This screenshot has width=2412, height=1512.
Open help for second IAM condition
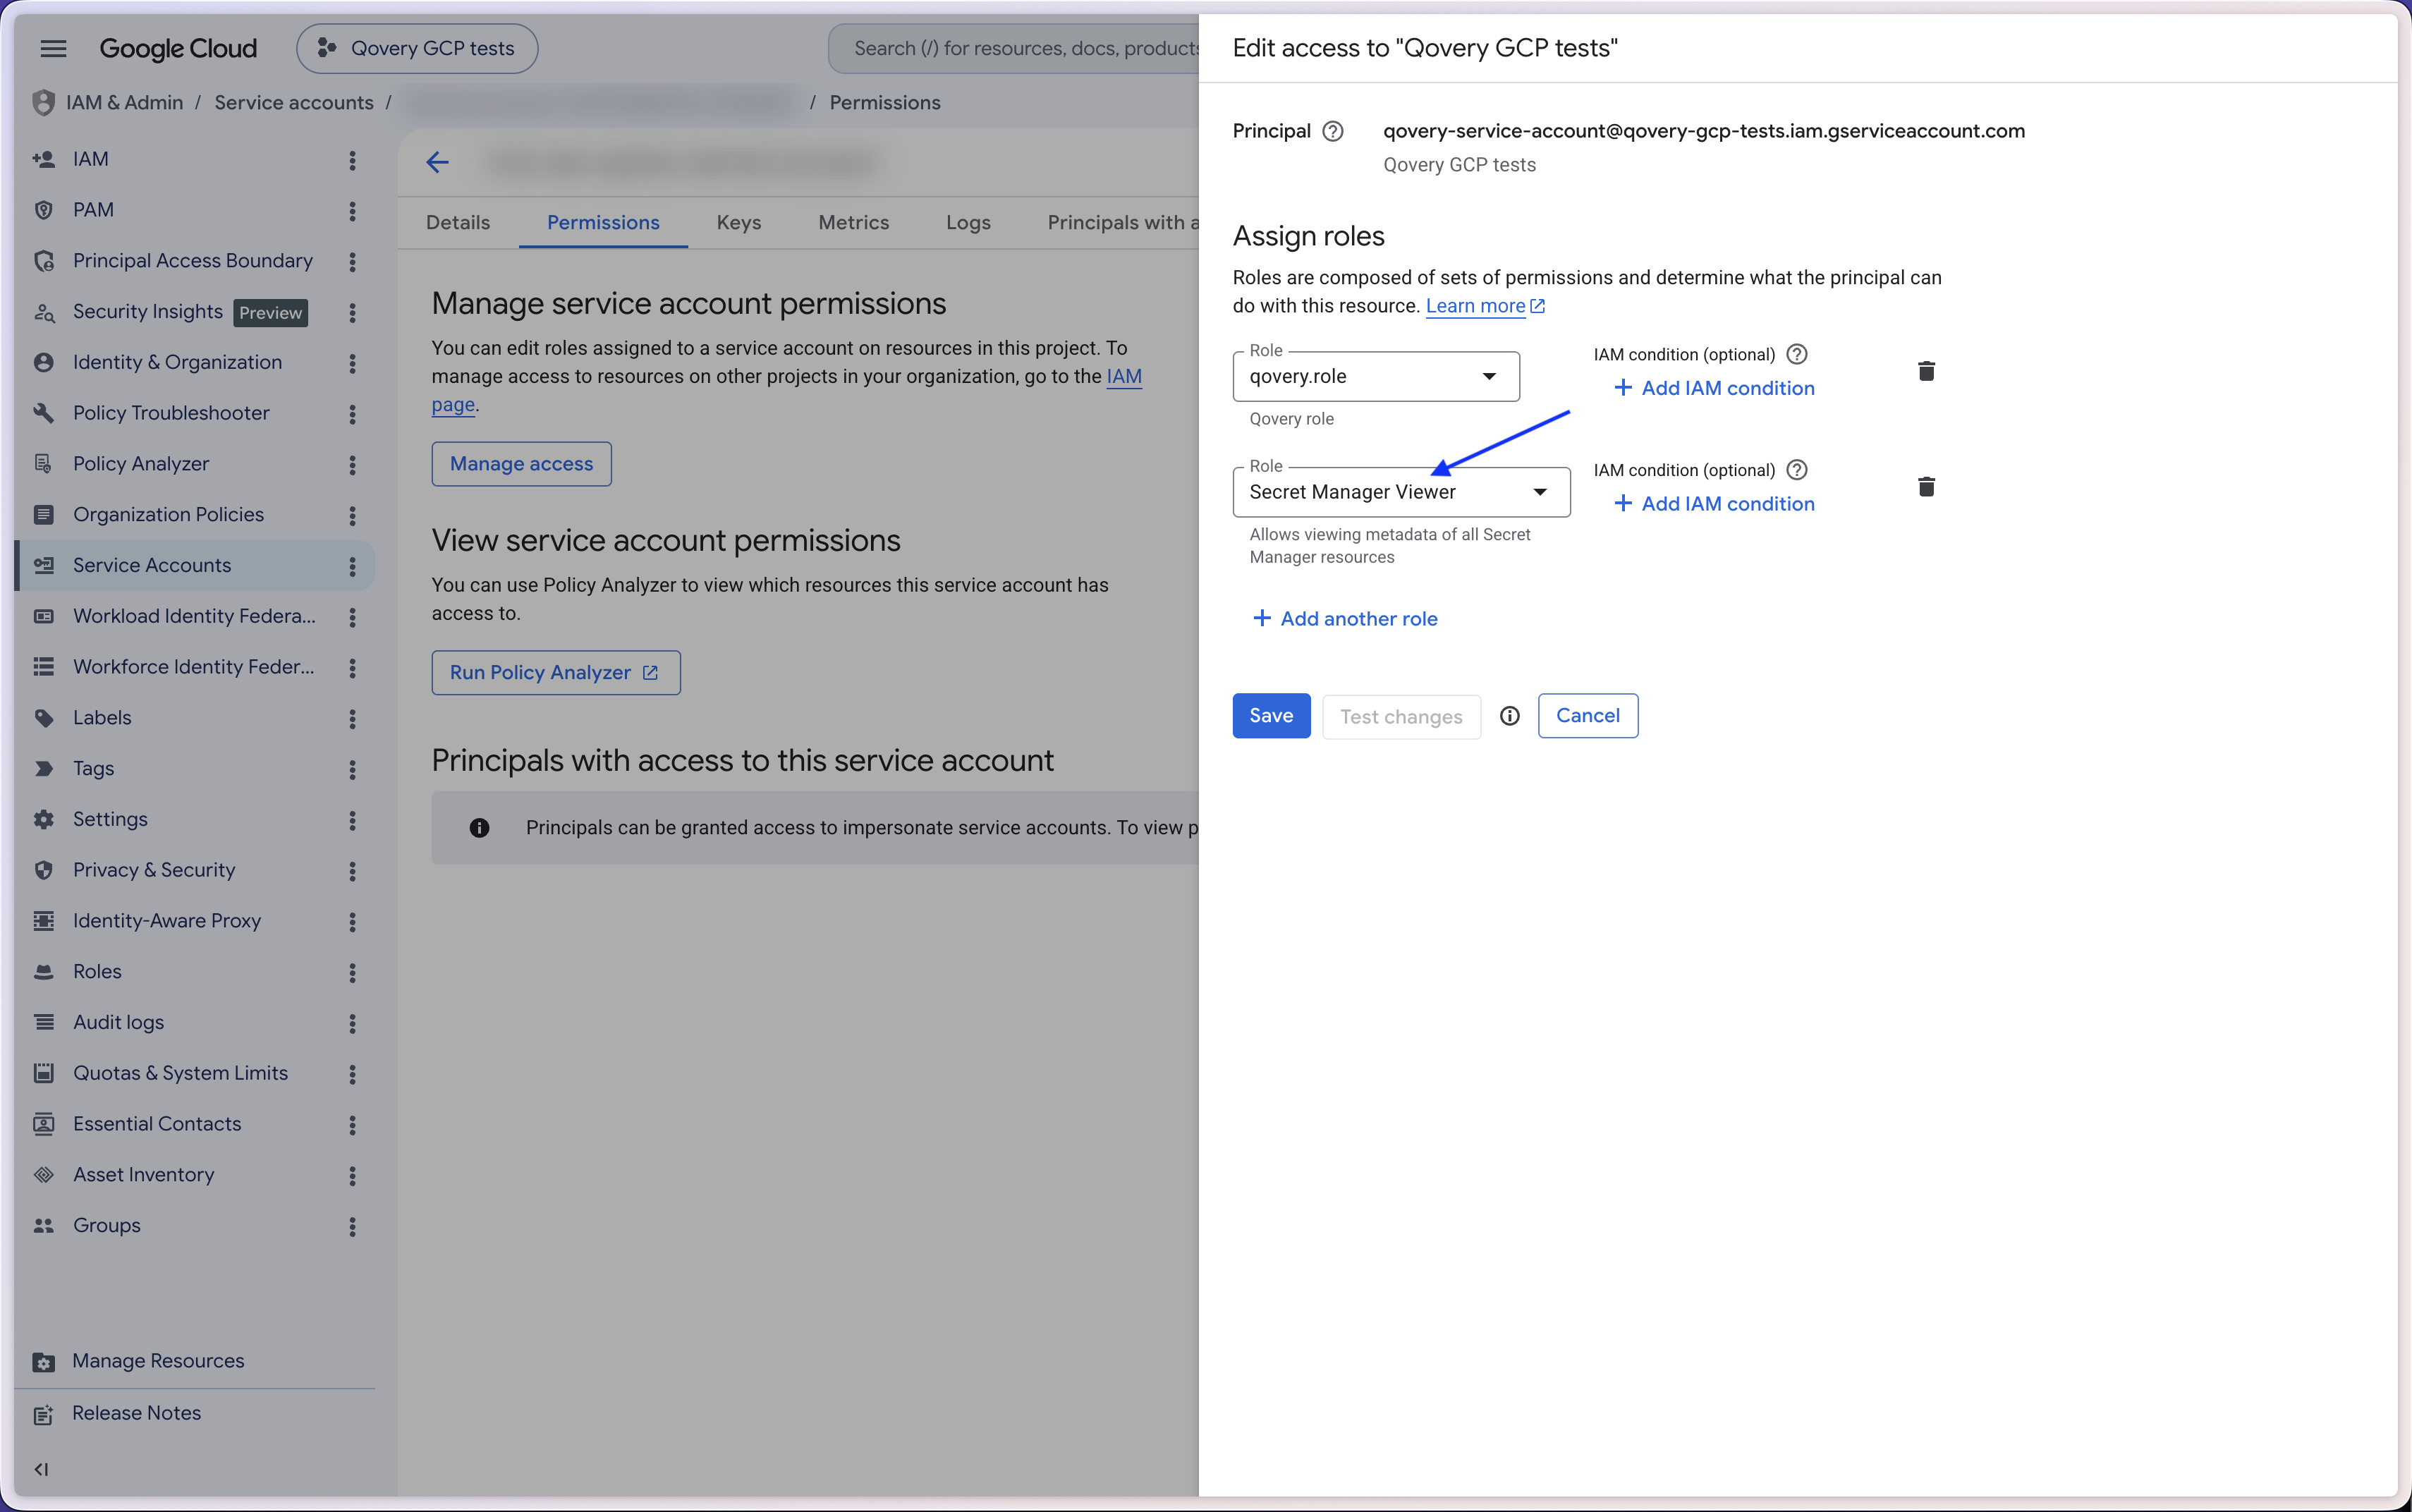pos(1796,470)
